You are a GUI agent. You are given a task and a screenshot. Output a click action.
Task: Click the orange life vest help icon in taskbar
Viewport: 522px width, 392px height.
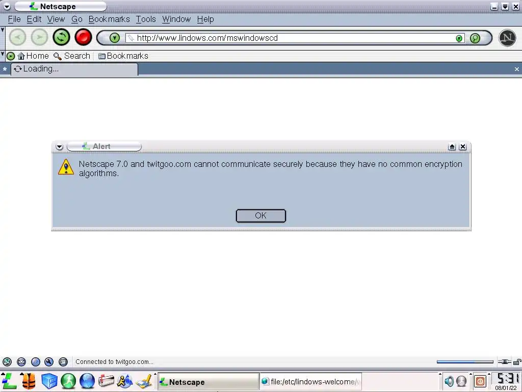[29, 381]
